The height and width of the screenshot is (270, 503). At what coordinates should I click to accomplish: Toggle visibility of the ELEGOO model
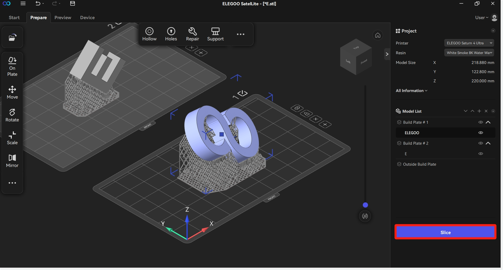pos(480,133)
